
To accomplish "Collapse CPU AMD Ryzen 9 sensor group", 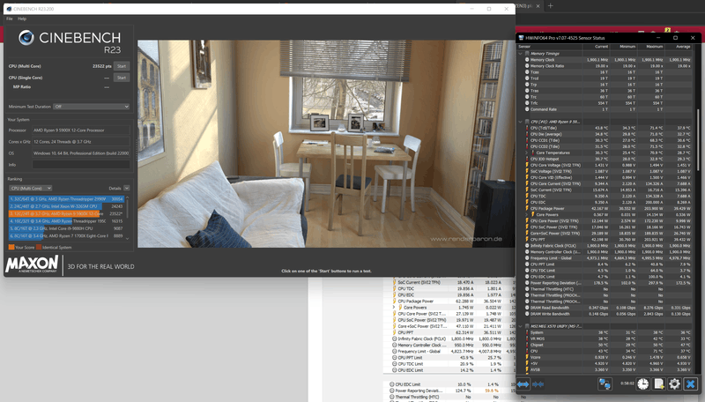I will 521,122.
